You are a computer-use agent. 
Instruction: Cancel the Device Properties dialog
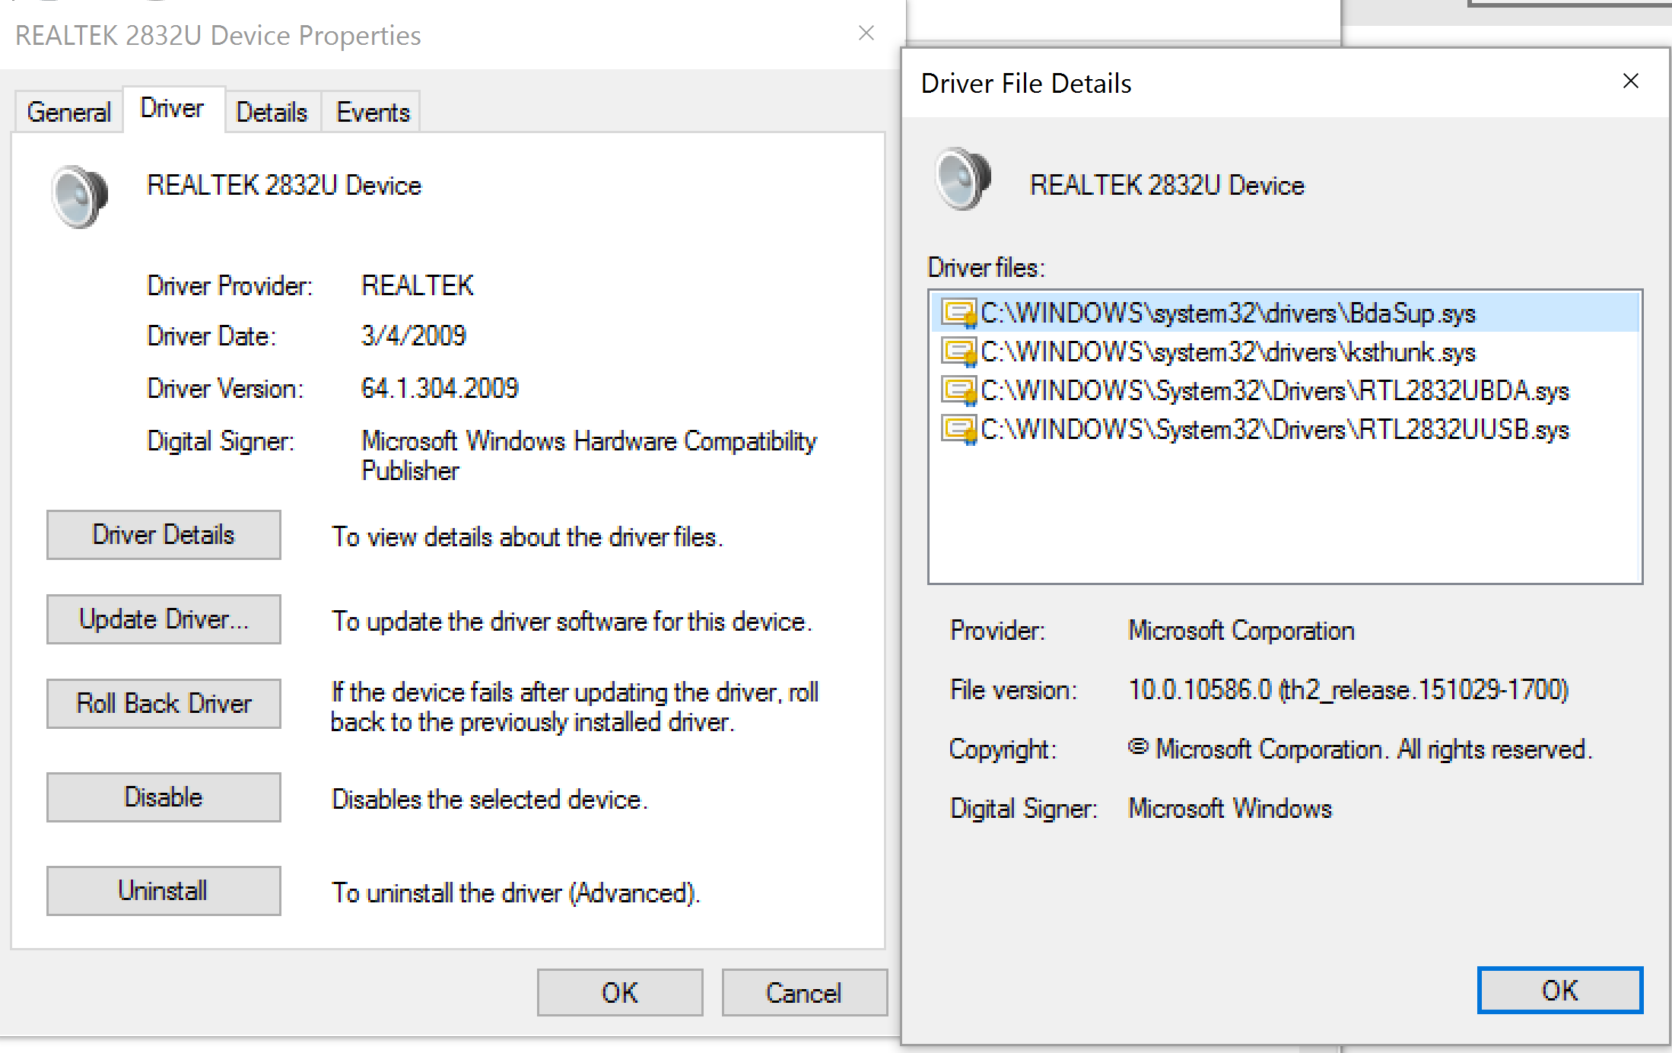(x=804, y=993)
